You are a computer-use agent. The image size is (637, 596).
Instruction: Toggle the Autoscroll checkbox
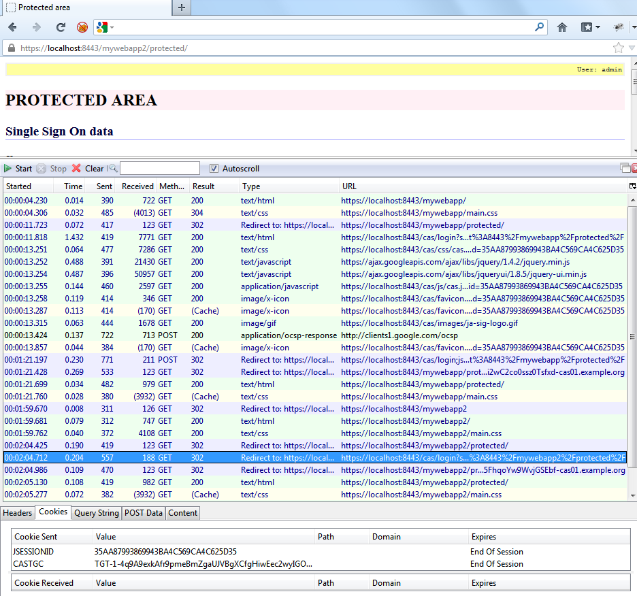click(x=214, y=169)
